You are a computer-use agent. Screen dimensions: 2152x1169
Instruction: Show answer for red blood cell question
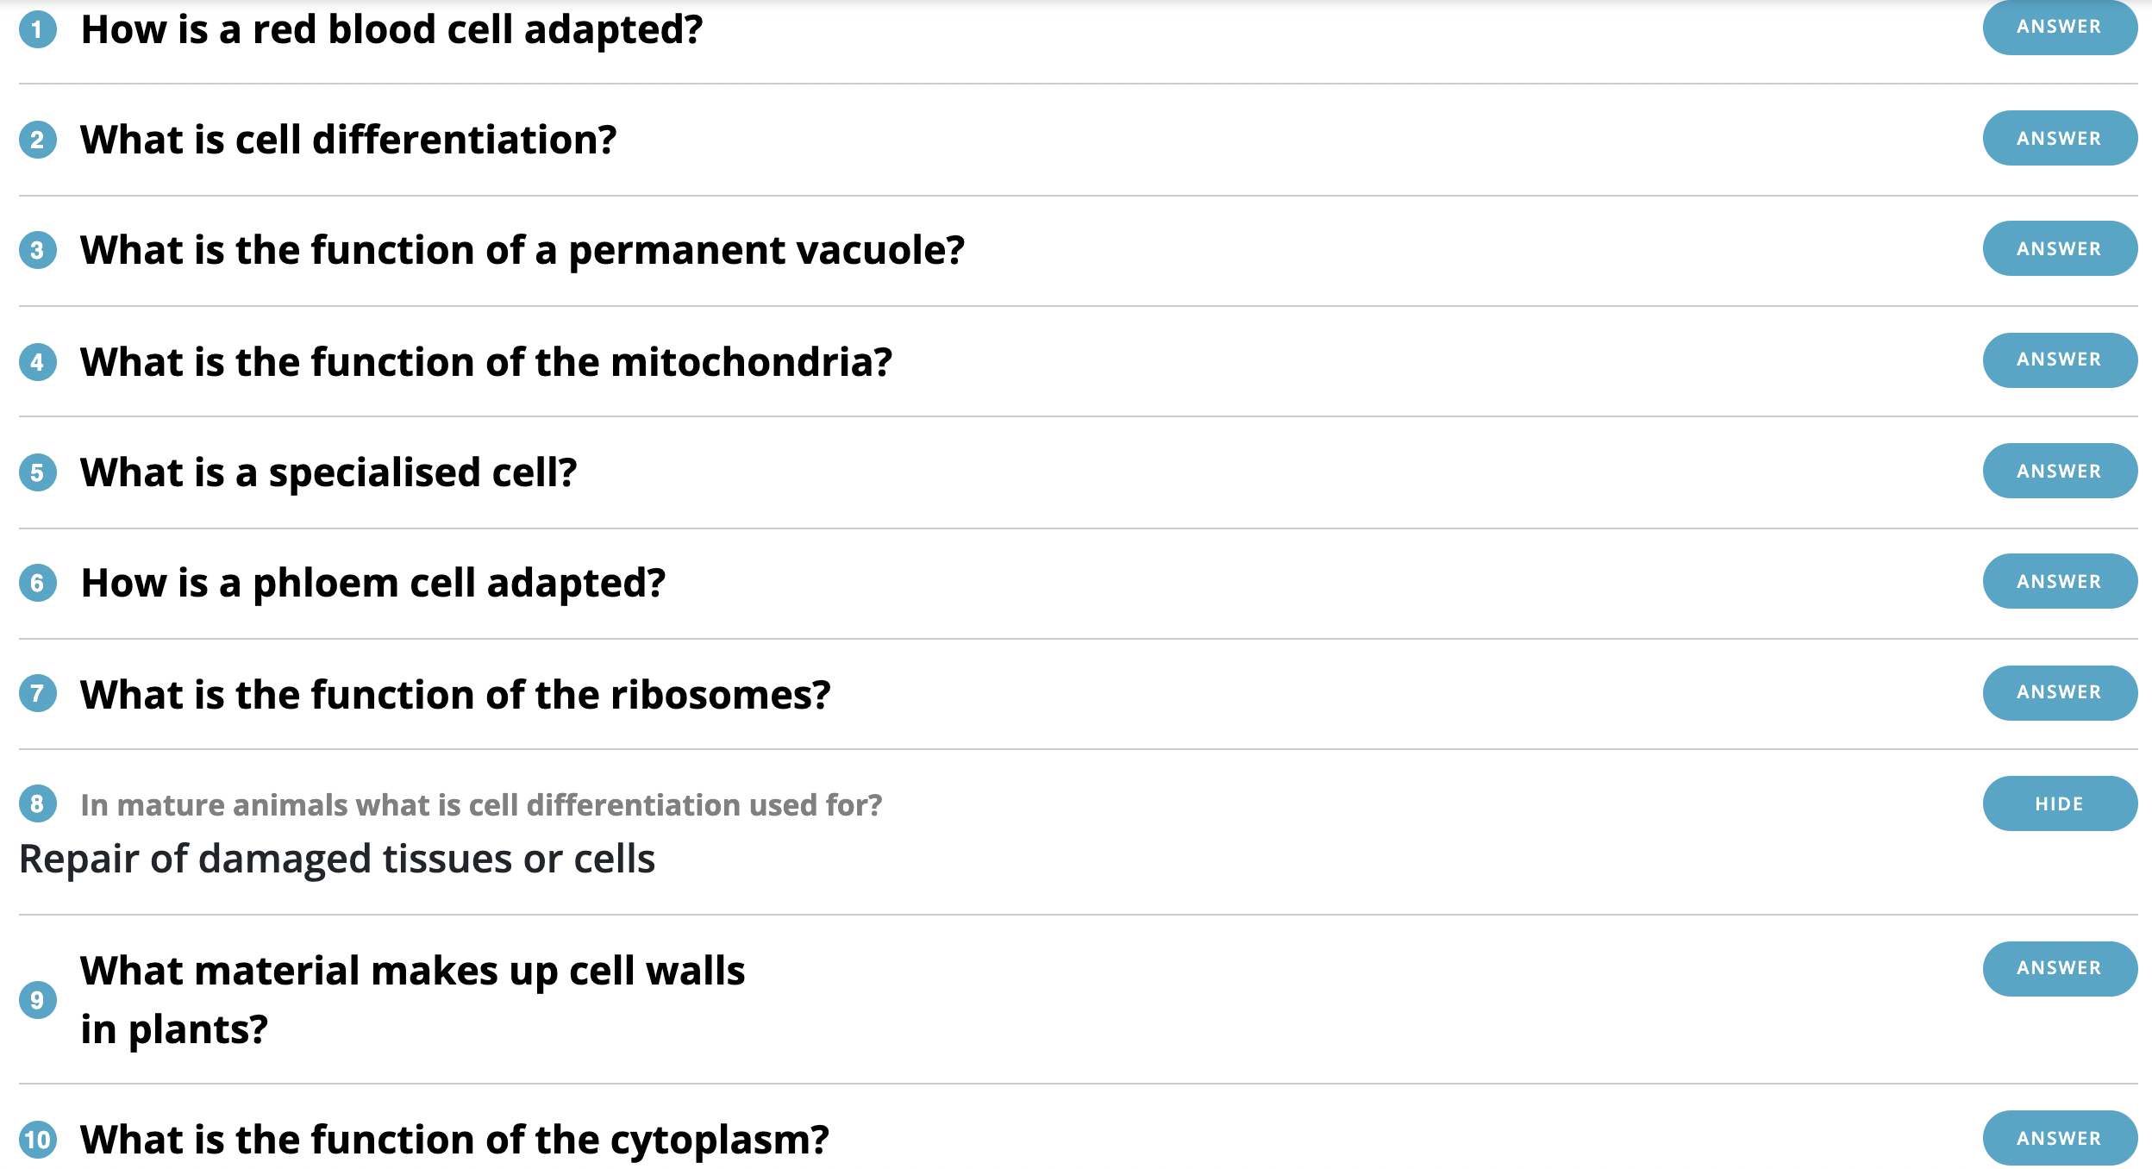(x=2059, y=28)
